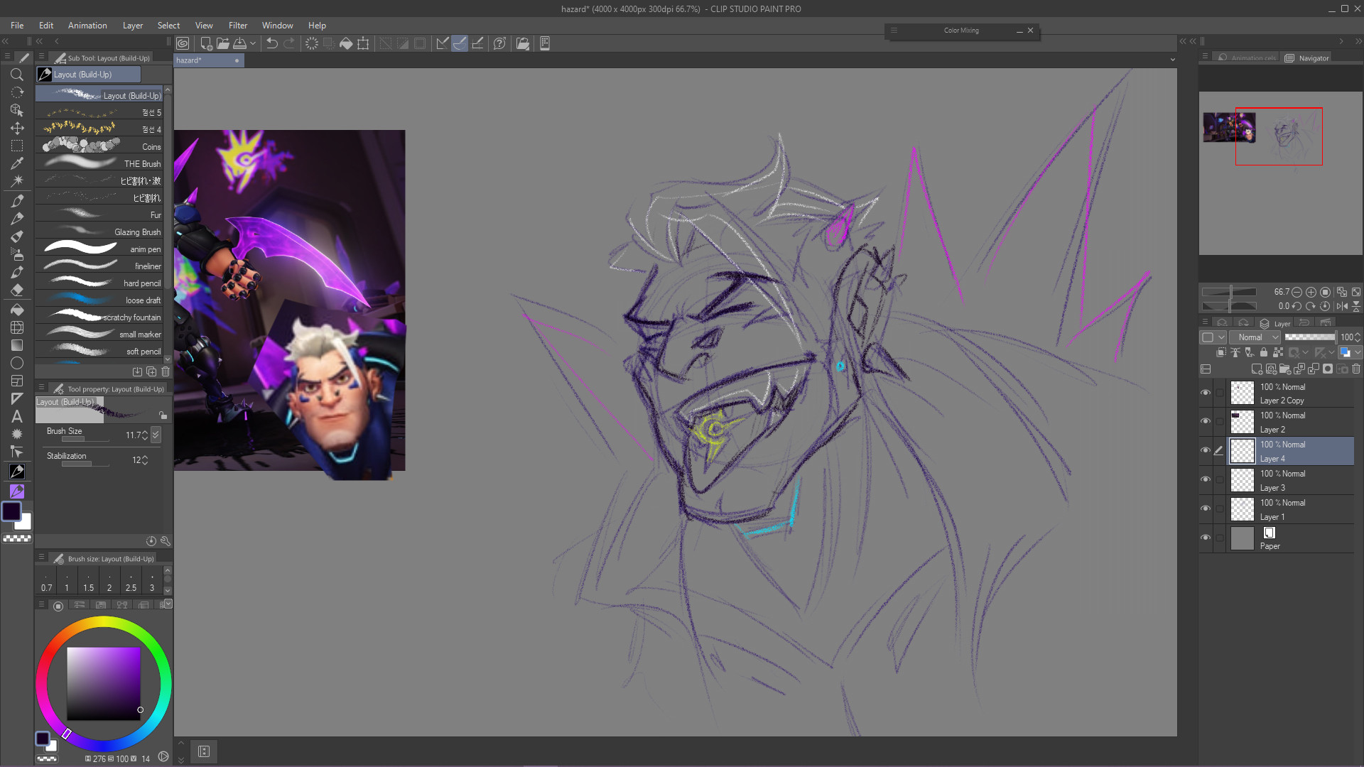
Task: Open the canvas tab list chevron
Action: coord(1172,60)
